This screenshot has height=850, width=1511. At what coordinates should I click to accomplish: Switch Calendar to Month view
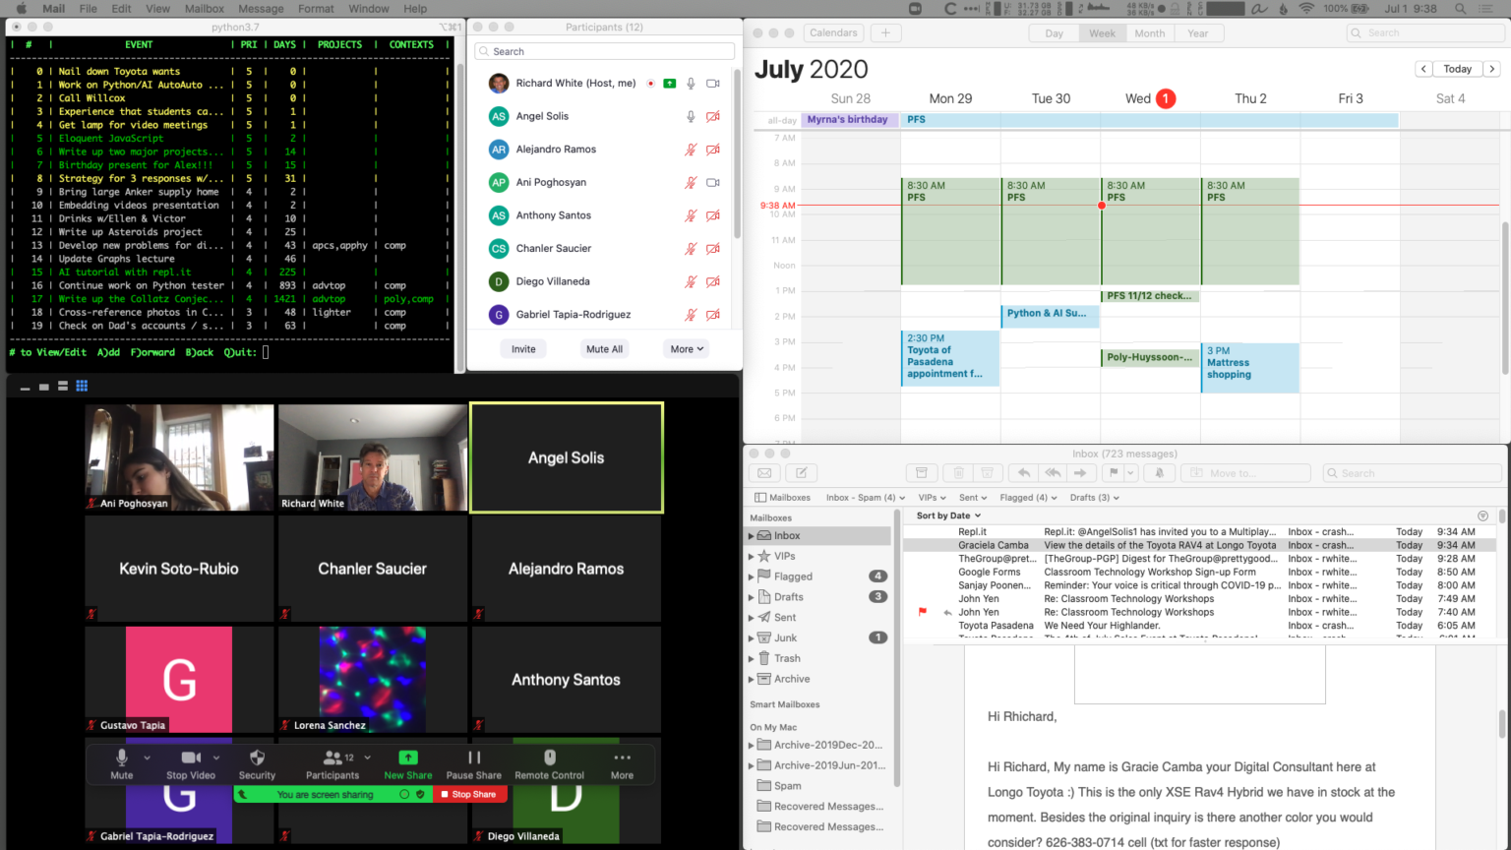[x=1149, y=33]
